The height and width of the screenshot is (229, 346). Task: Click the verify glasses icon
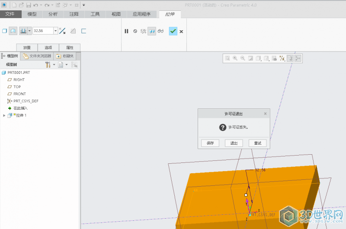(x=160, y=31)
